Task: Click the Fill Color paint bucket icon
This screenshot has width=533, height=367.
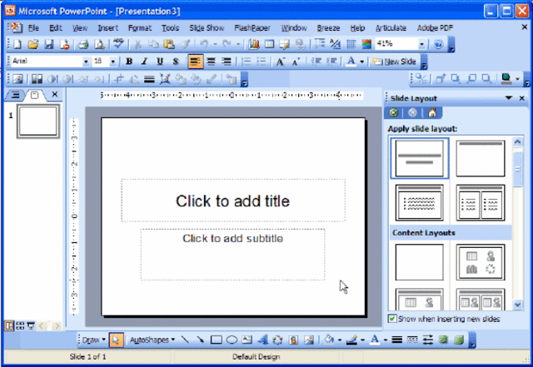Action: pyautogui.click(x=329, y=340)
